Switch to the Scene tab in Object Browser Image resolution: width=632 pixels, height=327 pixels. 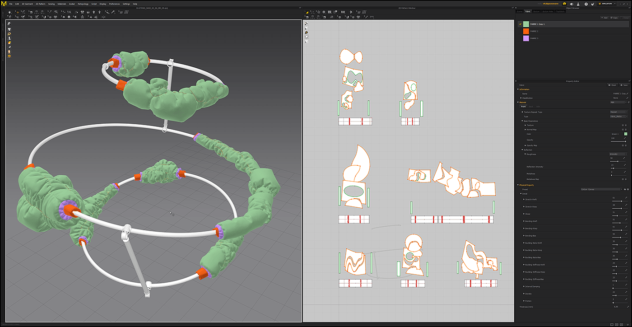click(x=520, y=11)
